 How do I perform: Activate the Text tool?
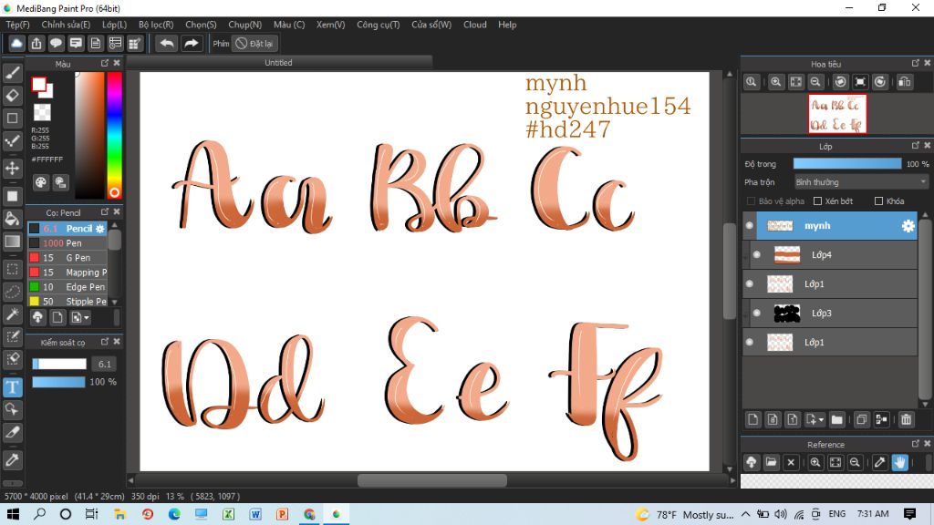[x=13, y=387]
